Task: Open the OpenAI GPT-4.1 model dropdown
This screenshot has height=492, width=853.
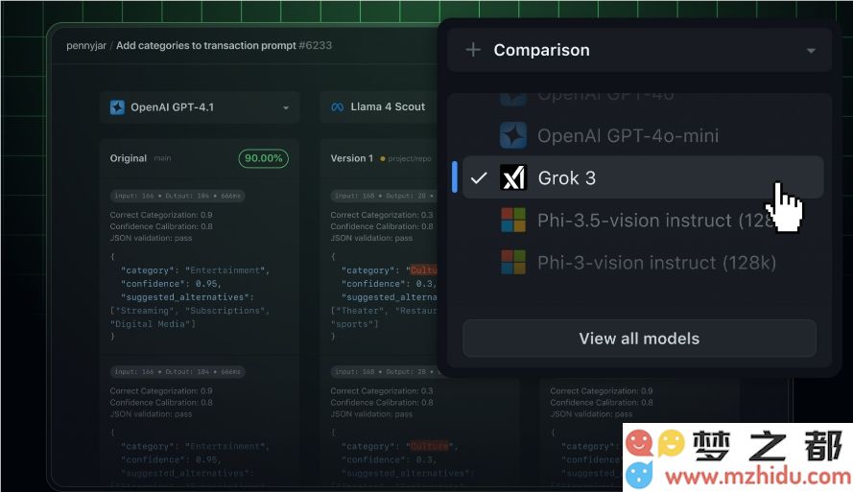Action: click(x=200, y=107)
